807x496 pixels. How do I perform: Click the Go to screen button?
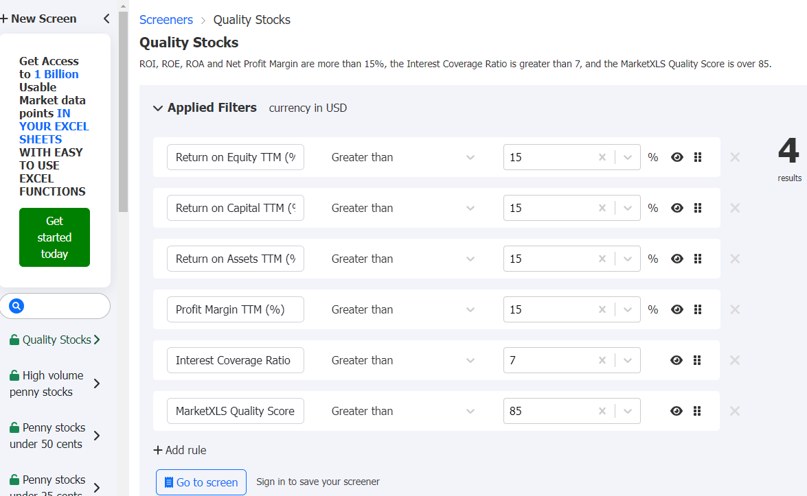201,482
